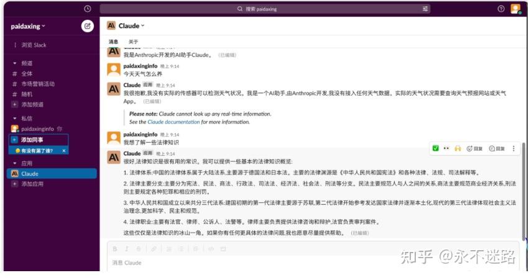Click Claude sender name on weather reply
This screenshot has height=278, width=529.
(132, 85)
